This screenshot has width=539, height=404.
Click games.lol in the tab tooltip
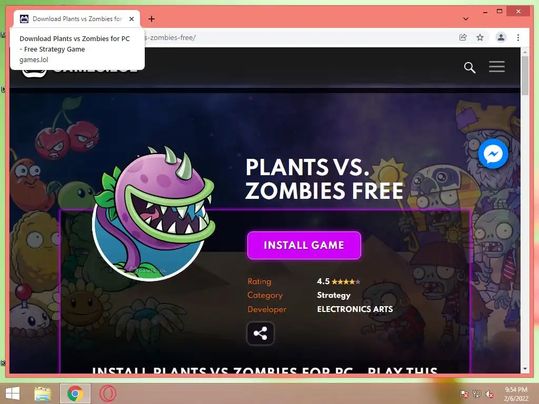click(x=34, y=59)
